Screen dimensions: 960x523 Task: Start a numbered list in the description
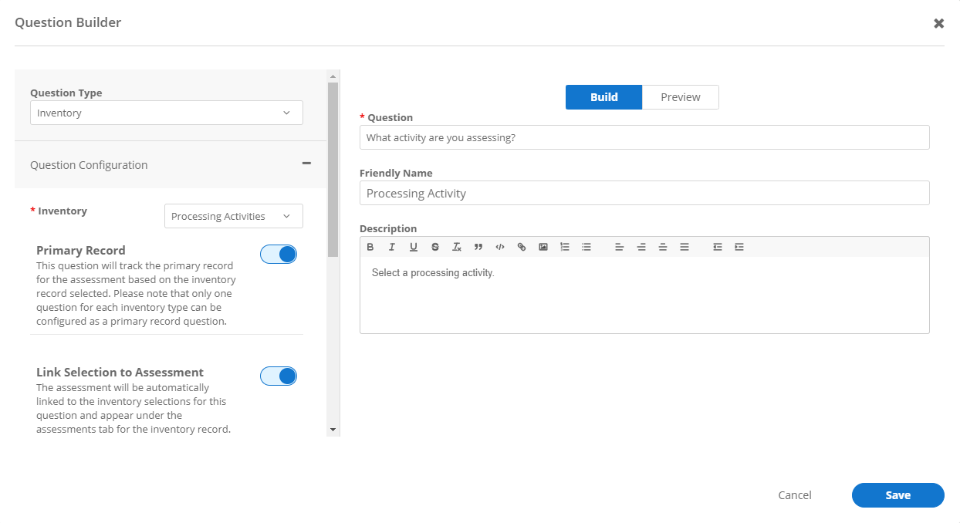[x=565, y=247]
